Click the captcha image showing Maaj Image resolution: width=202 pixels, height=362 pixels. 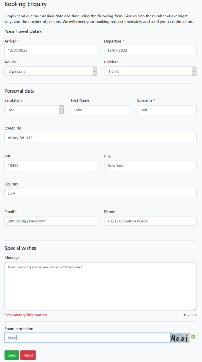coord(180,338)
